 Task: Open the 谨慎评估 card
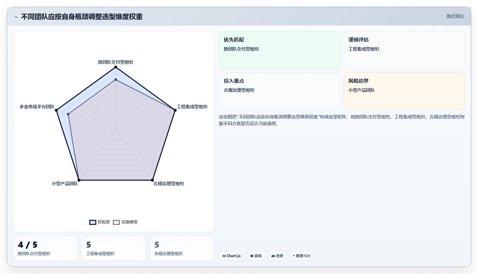pyautogui.click(x=404, y=50)
